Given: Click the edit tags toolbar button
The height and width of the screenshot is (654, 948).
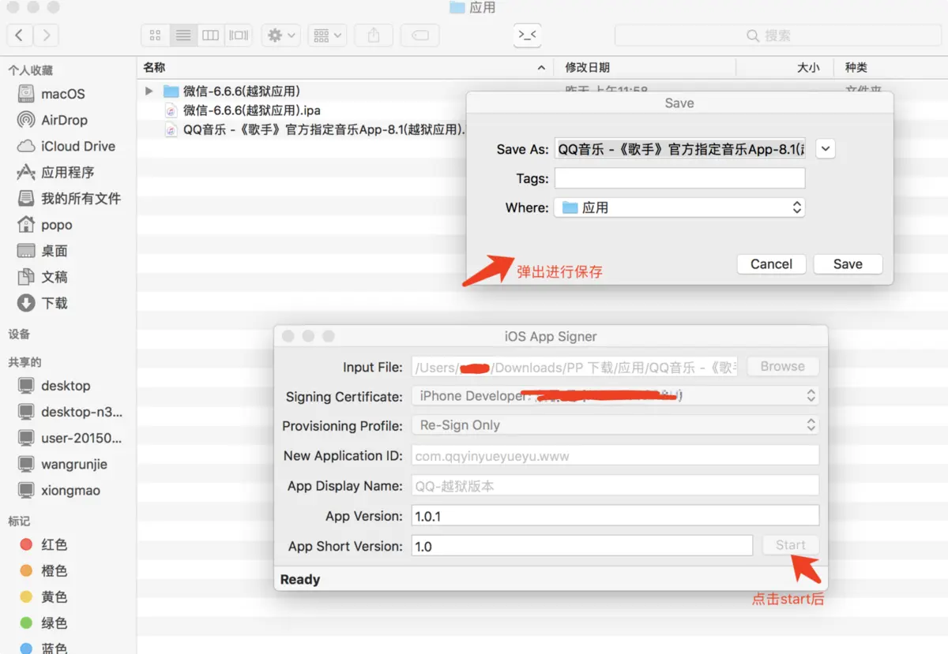Looking at the screenshot, I should [420, 36].
